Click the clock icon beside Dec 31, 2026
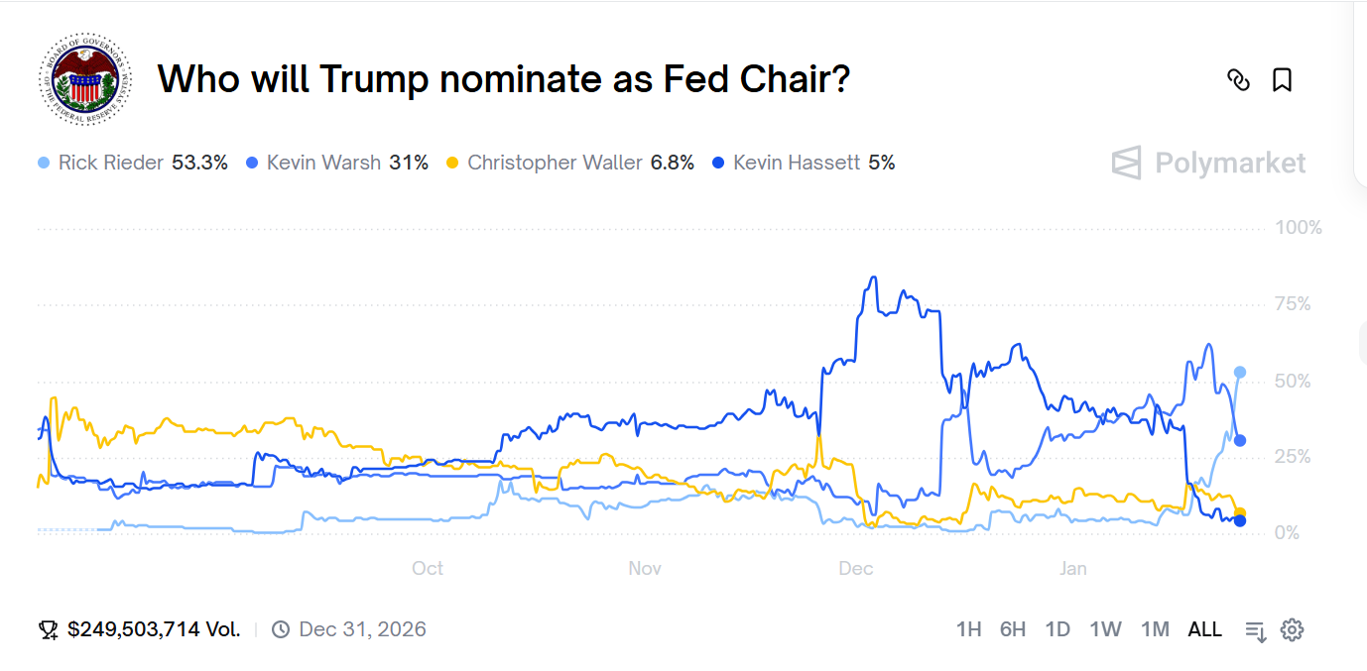This screenshot has width=1367, height=671. click(281, 629)
